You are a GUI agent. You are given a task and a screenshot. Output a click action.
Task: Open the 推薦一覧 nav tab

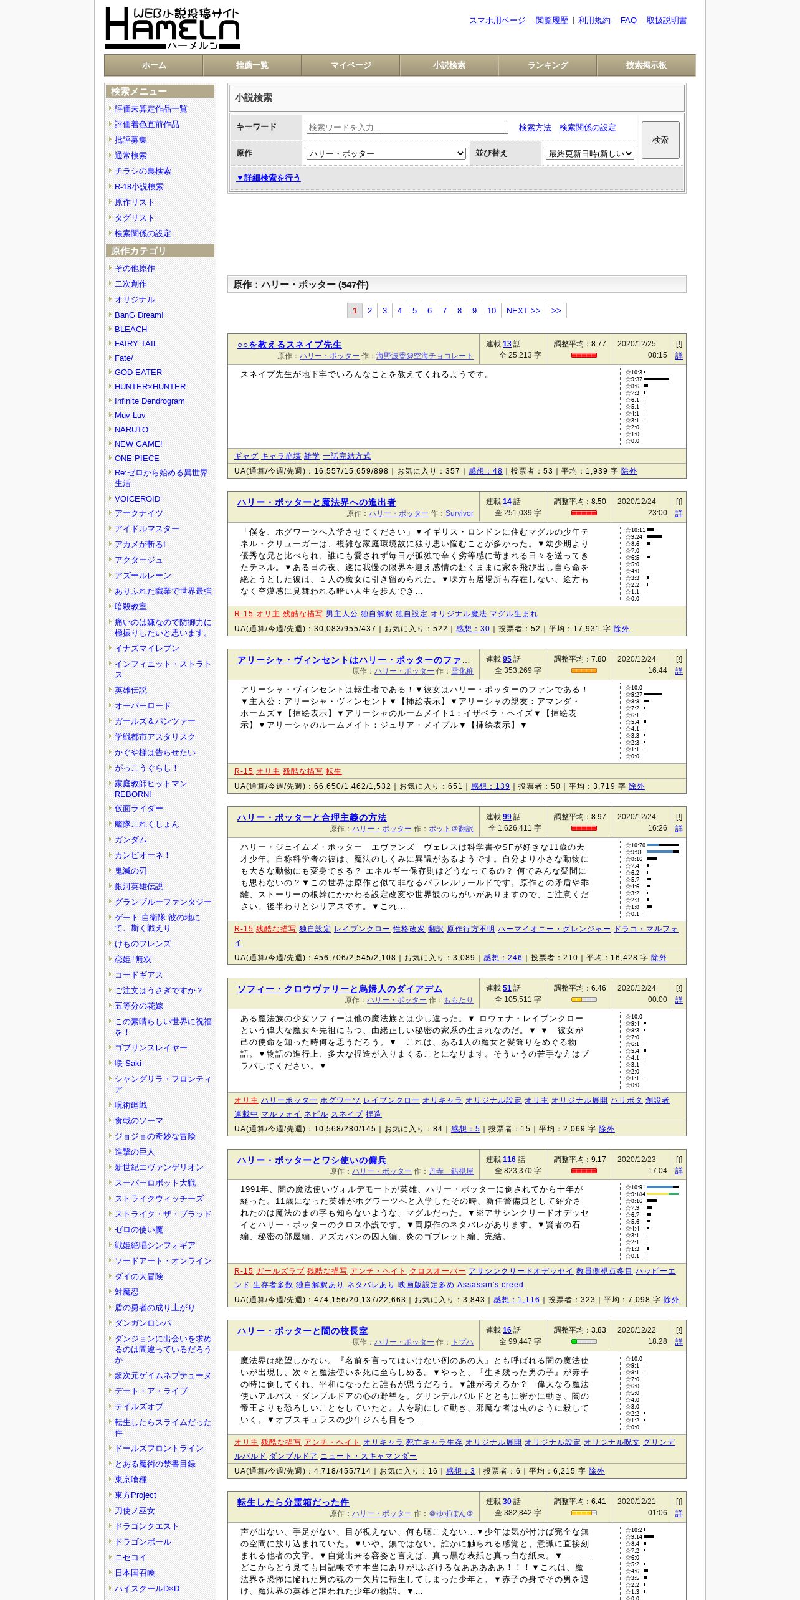pos(252,65)
